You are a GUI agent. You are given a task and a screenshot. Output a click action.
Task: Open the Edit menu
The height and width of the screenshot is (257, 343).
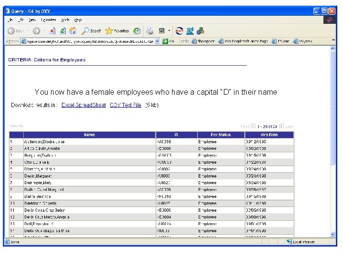(x=20, y=20)
